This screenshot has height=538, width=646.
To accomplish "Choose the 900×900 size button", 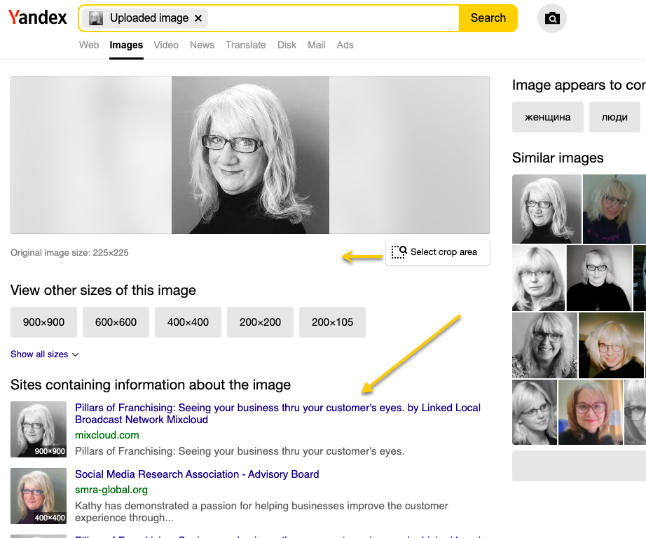I will [x=43, y=322].
